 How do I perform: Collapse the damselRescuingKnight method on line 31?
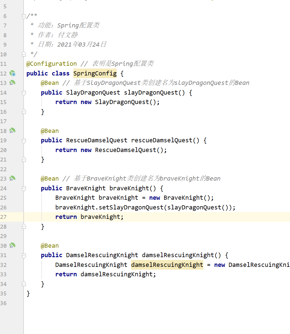pyautogui.click(x=24, y=255)
